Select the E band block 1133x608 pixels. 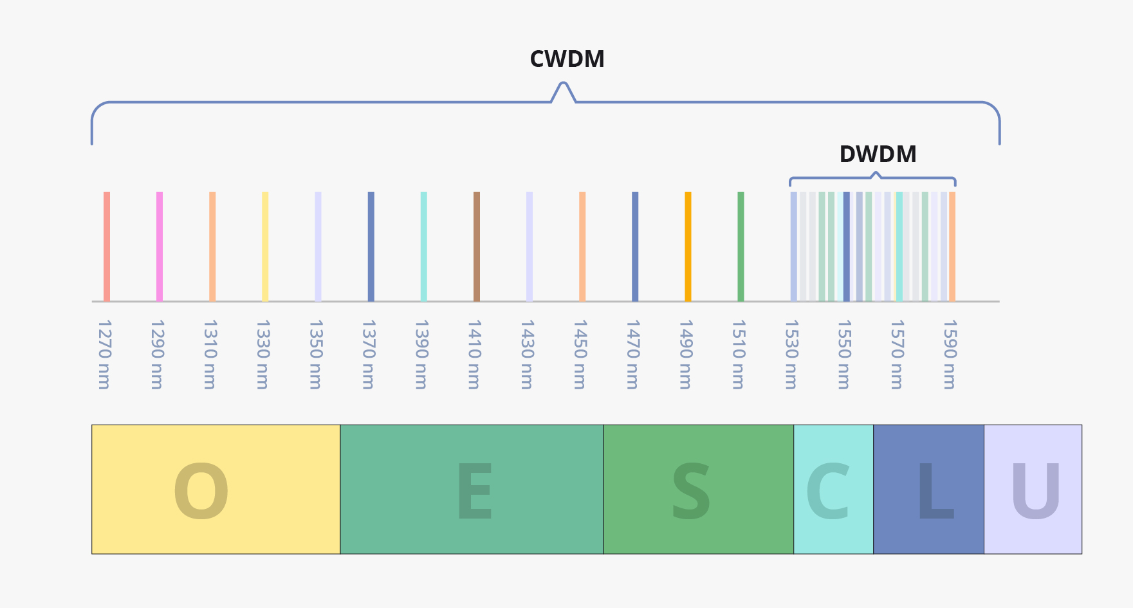[472, 489]
